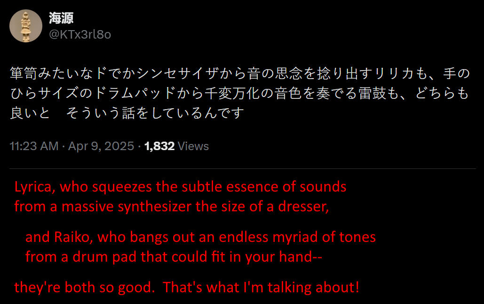
Task: Open the 海源 display name link
Action: click(61, 18)
